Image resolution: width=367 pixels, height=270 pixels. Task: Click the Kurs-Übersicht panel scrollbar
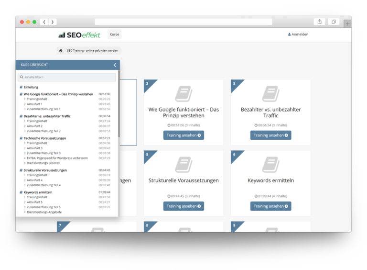tap(119, 104)
